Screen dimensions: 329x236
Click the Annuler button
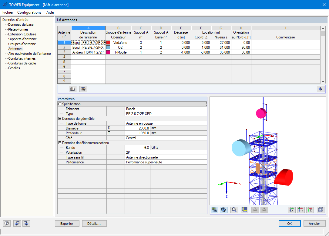coord(314,223)
